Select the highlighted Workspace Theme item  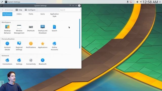pyautogui.click(x=7, y=14)
